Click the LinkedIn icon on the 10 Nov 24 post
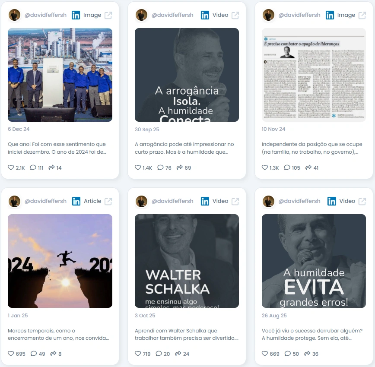 (x=330, y=15)
